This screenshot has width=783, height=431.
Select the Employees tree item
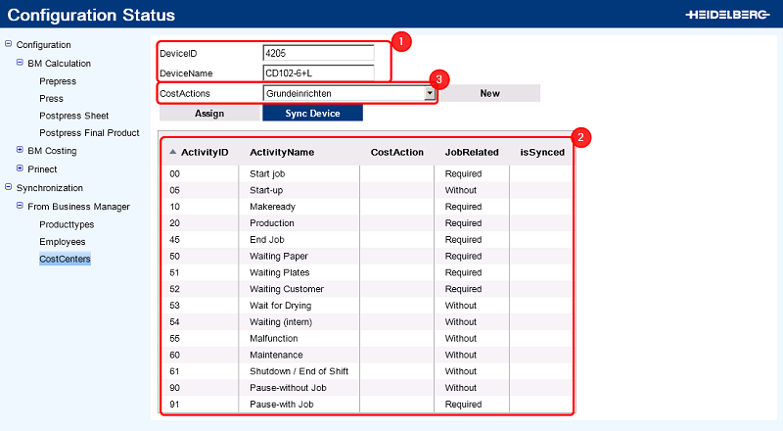(62, 241)
